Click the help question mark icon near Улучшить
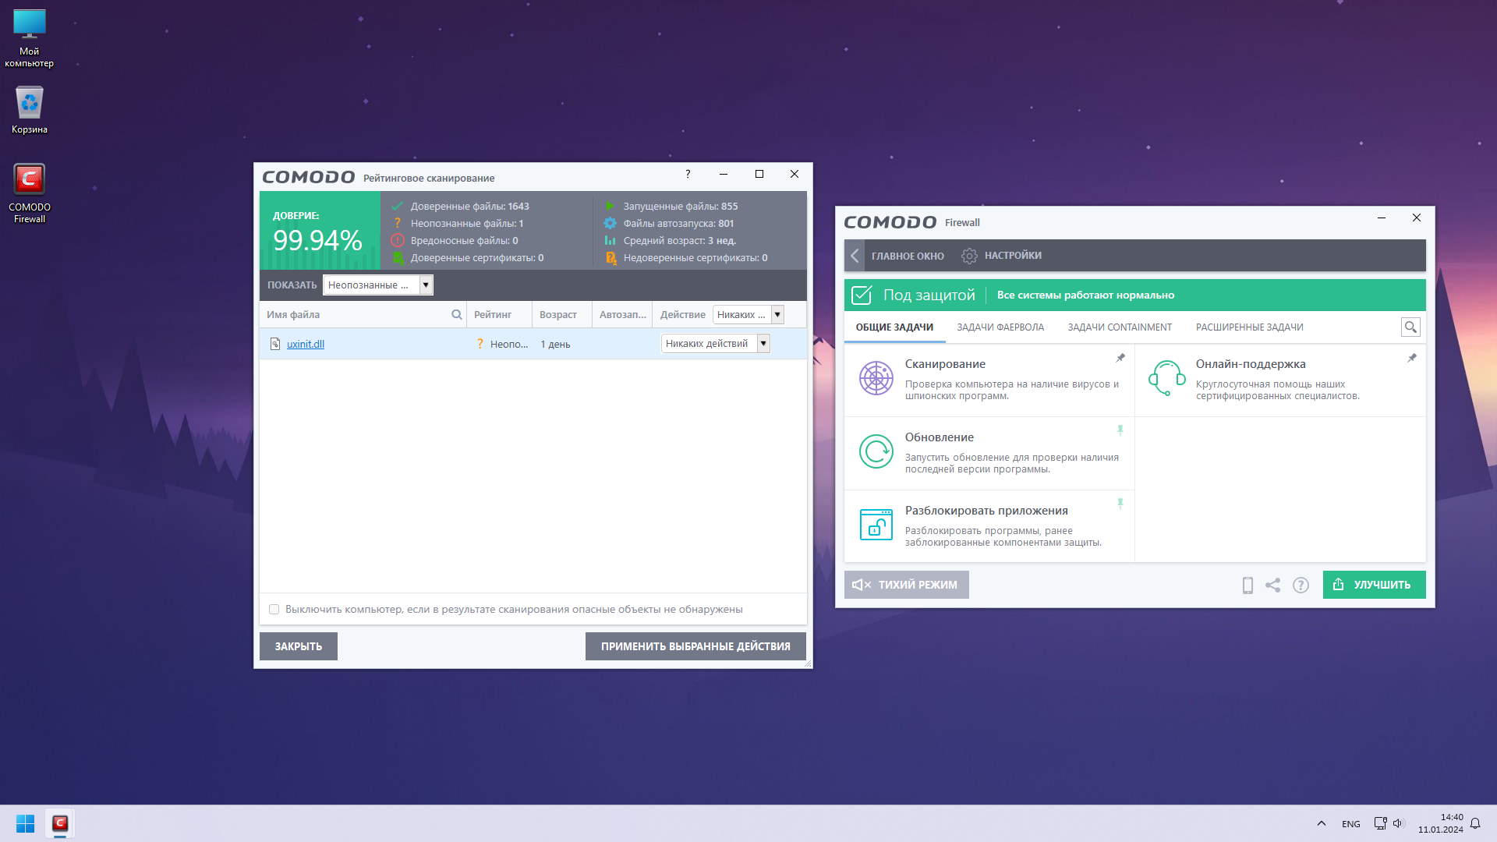 [x=1301, y=586]
